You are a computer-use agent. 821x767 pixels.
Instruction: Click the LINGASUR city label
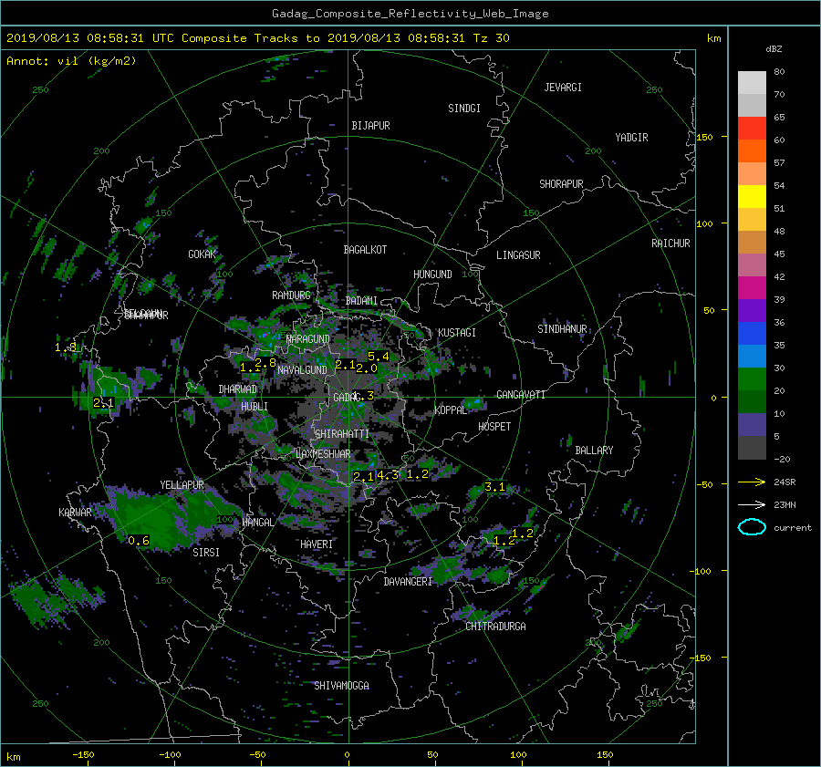[518, 255]
